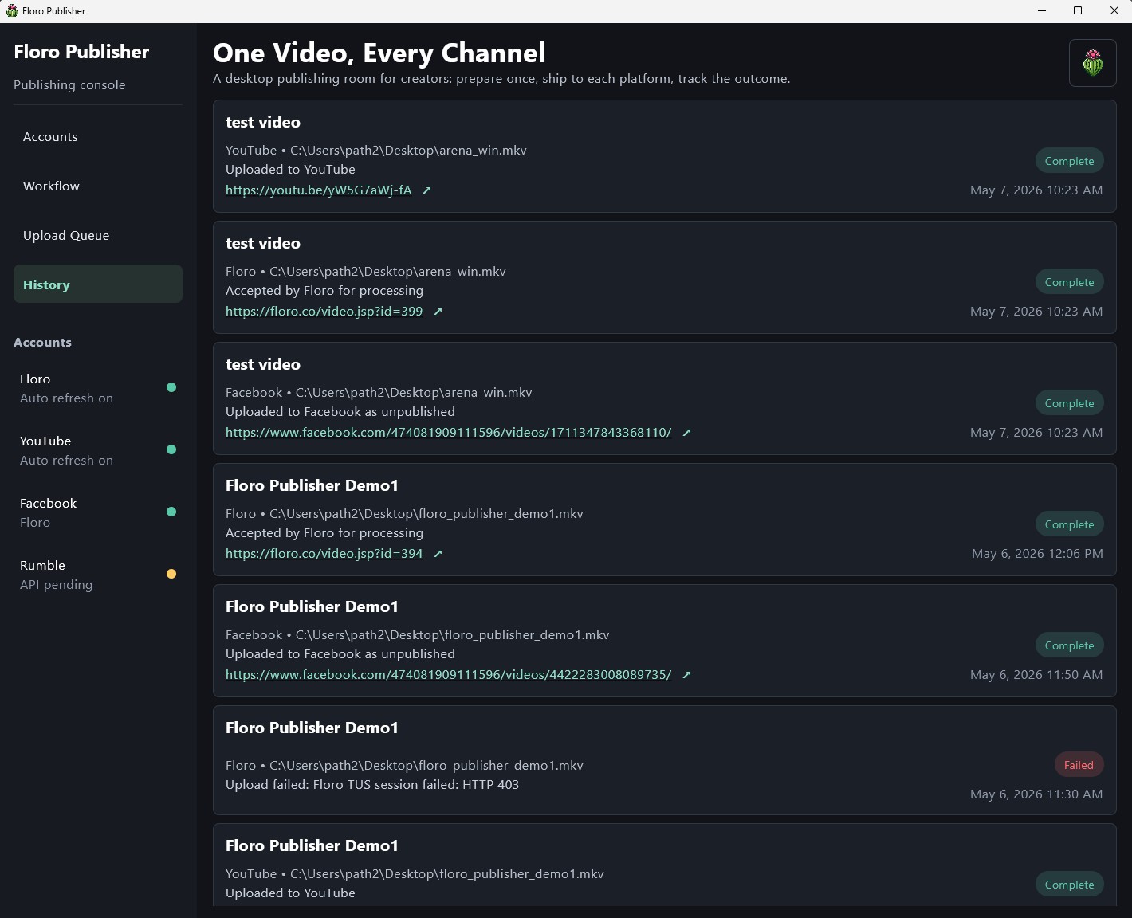
Task: Click the Floro Publisher title bar app icon
Action: [11, 11]
